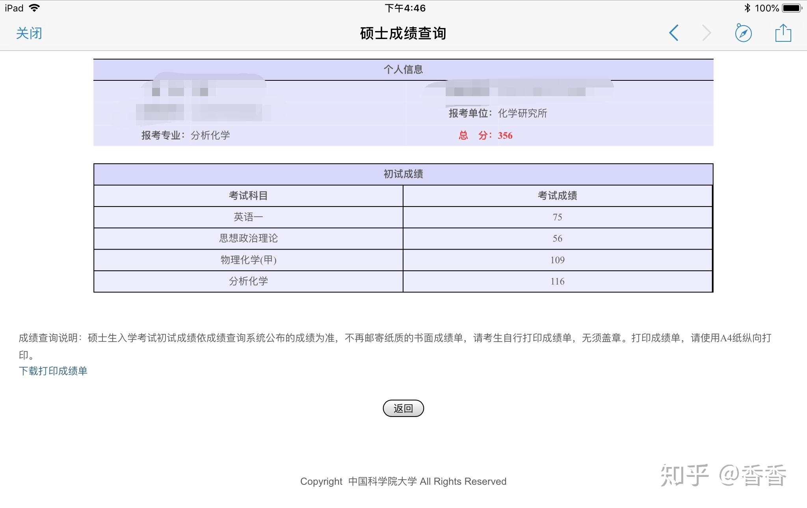Tap the 考试科目 column header

click(x=248, y=195)
